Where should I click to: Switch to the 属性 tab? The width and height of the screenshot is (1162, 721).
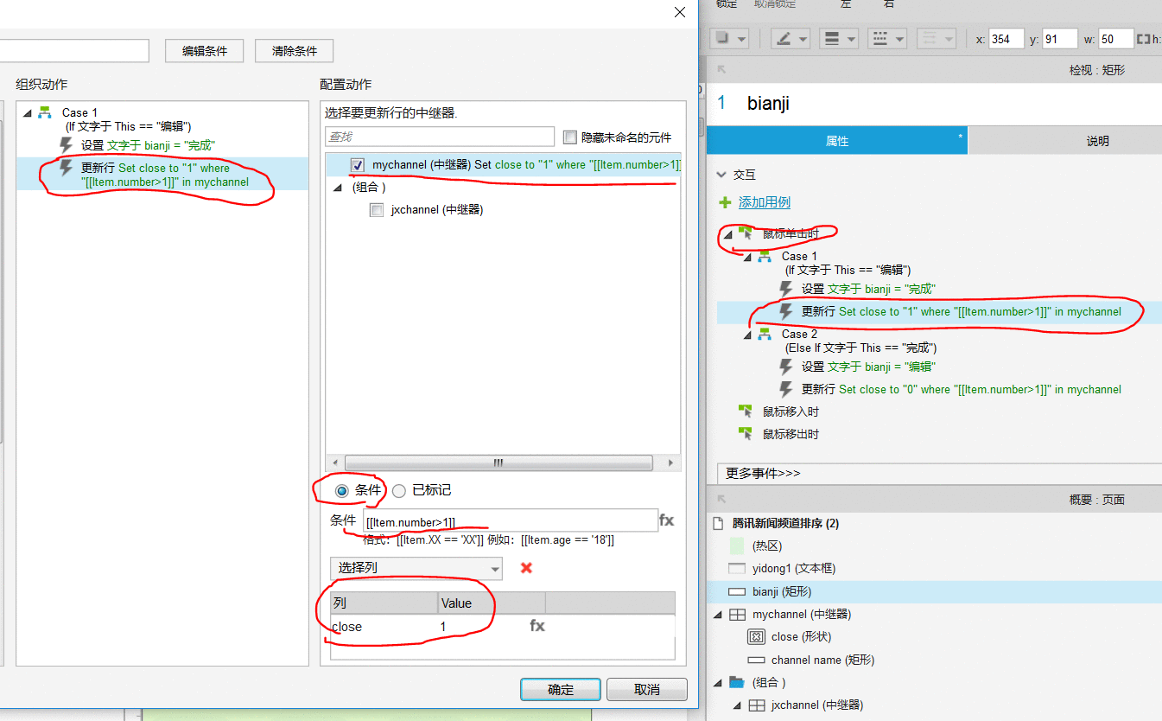(837, 141)
